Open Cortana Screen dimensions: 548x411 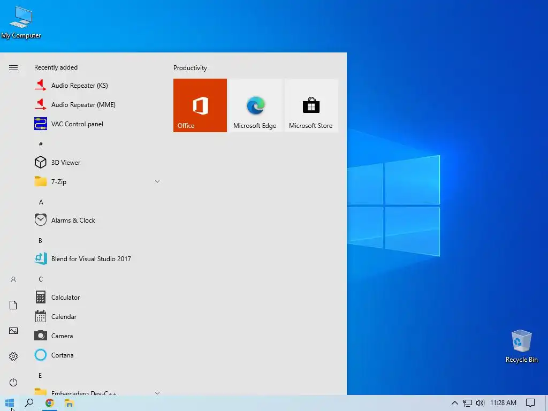[97, 355]
